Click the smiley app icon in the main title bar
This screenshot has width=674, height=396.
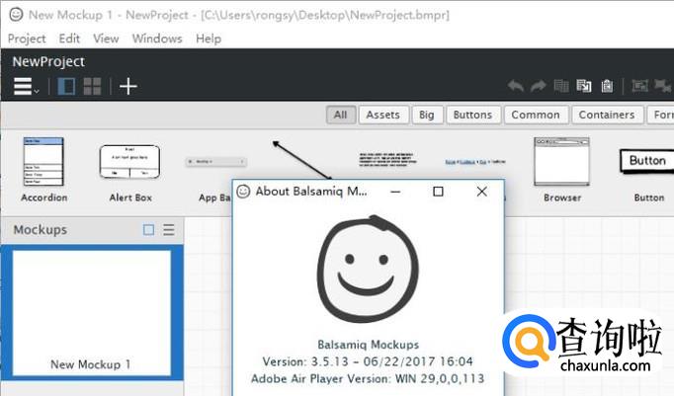click(x=16, y=15)
